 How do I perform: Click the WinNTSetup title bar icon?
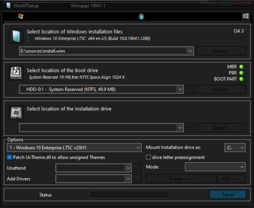pyautogui.click(x=9, y=5)
